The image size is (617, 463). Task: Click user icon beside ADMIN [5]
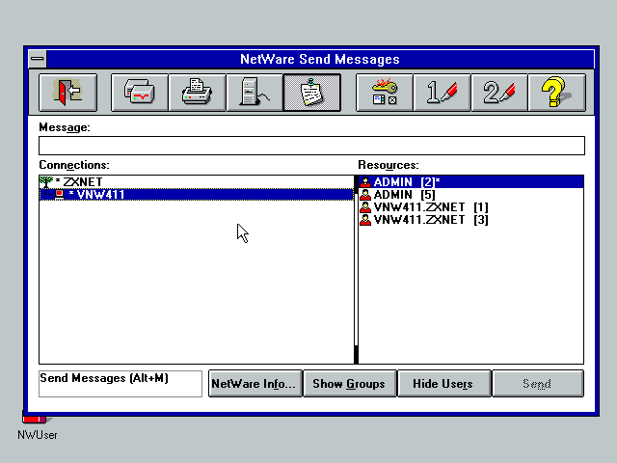(x=365, y=195)
